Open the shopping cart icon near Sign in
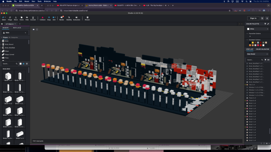The image size is (271, 152). [262, 18]
